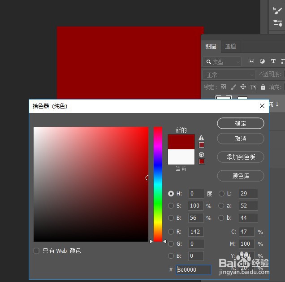Enable 只有 Web 颜色 checkbox
Screen dimensions: 285x282
pyautogui.click(x=37, y=251)
